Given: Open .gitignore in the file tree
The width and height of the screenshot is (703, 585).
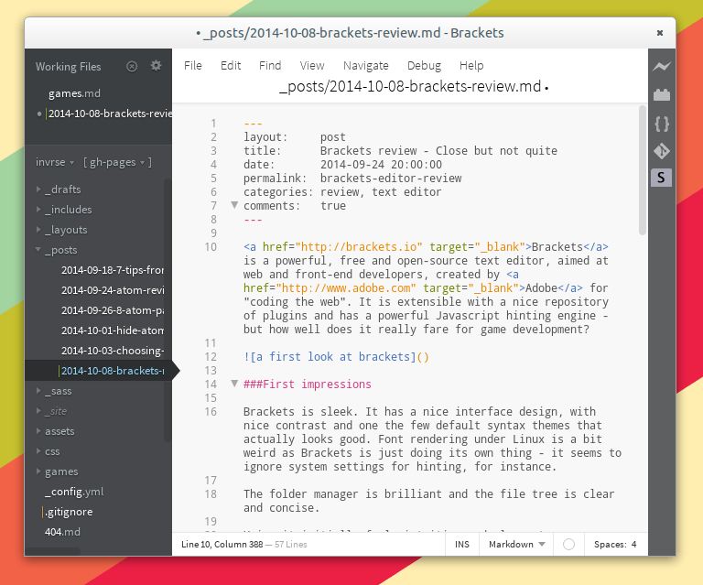Looking at the screenshot, I should [x=69, y=512].
